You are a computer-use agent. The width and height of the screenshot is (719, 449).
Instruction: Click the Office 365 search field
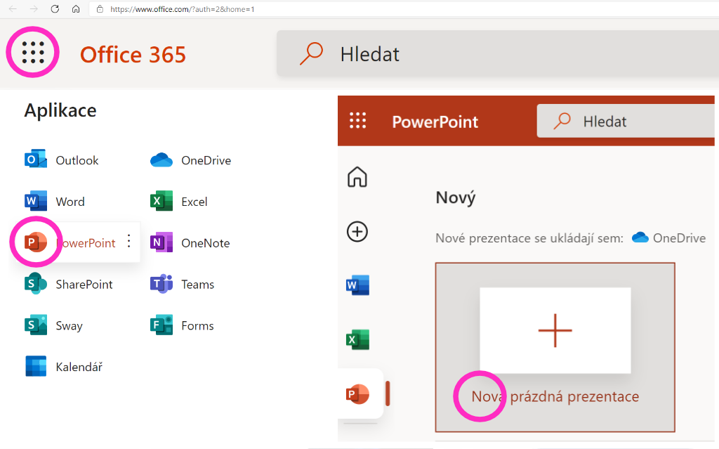(x=492, y=54)
